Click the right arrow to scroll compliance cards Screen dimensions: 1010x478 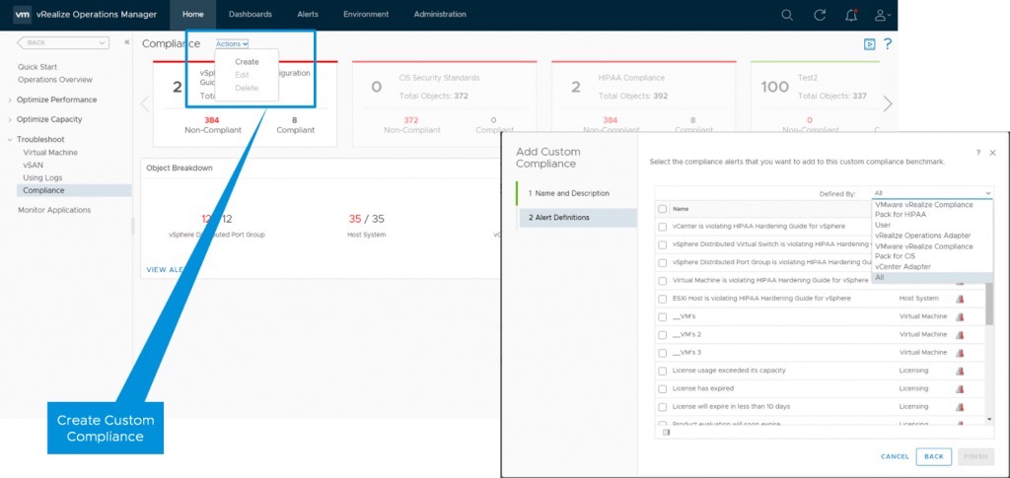coord(888,103)
